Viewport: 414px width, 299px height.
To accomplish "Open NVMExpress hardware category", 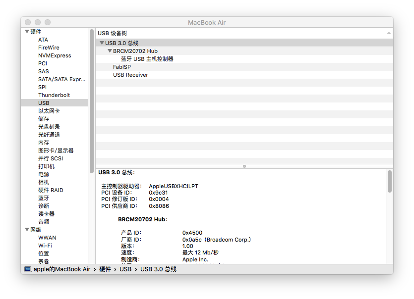I will pos(55,55).
